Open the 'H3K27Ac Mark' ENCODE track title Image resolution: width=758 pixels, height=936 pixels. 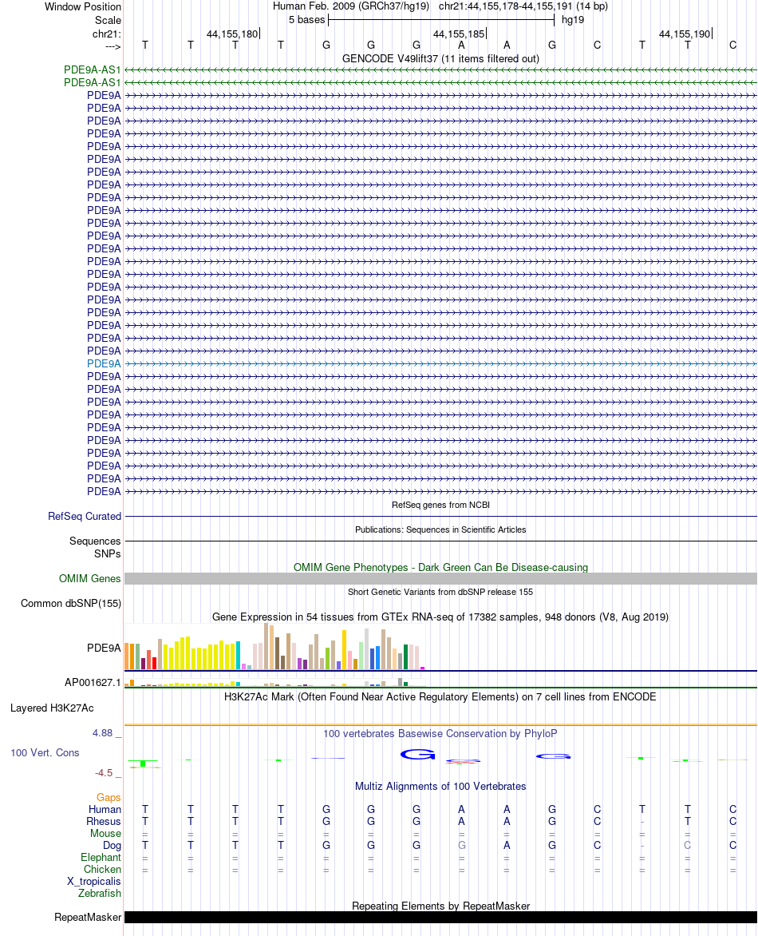point(440,696)
